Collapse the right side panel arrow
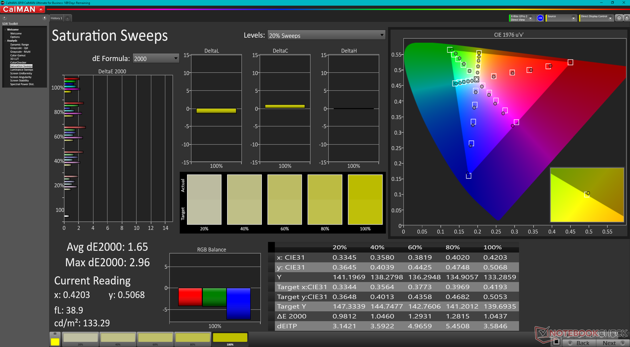Screen dimensions: 630x347 pos(626,18)
